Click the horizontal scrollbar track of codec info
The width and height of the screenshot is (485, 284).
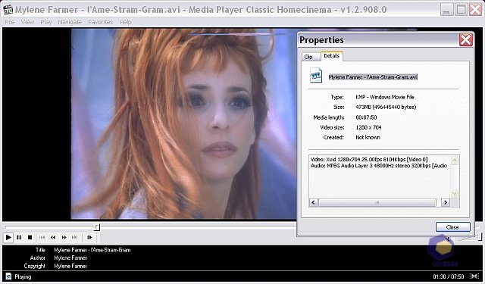click(x=377, y=203)
